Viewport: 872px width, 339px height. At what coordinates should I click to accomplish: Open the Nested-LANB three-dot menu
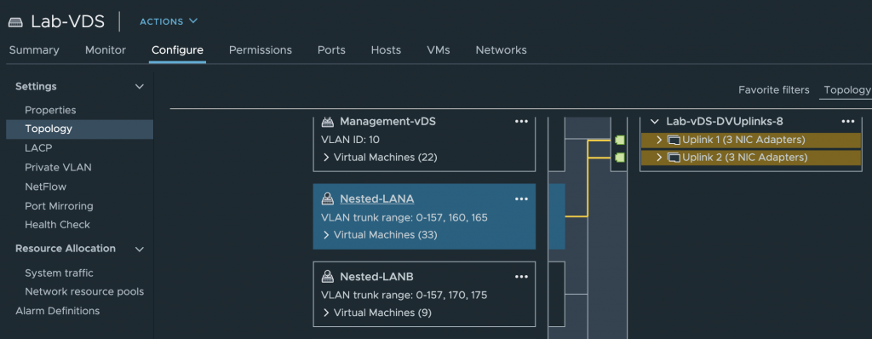point(521,277)
